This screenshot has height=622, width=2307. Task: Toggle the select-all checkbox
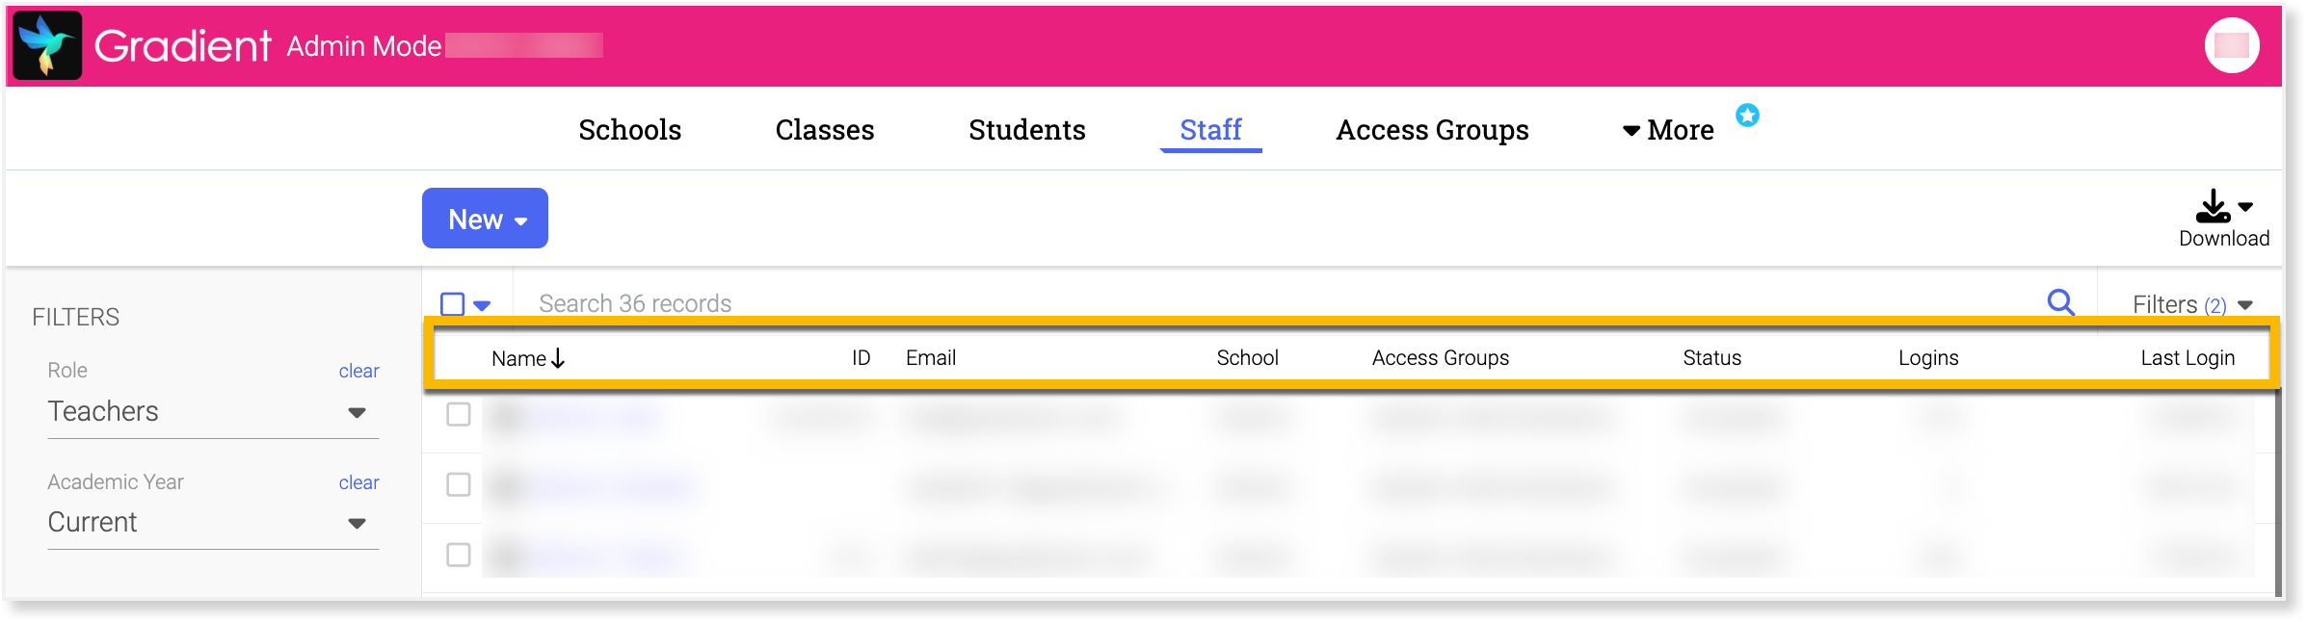pos(452,304)
